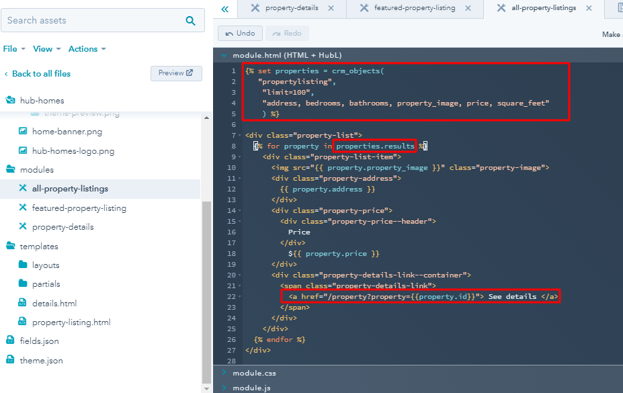Click the home-banner.png image icon
The height and width of the screenshot is (393, 623).
tap(23, 132)
